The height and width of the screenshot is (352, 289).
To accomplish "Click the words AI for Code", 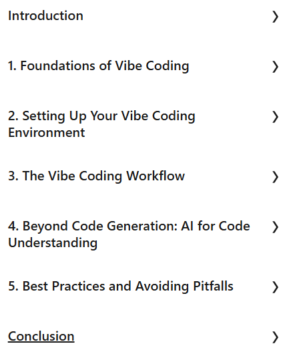I will (x=216, y=226).
